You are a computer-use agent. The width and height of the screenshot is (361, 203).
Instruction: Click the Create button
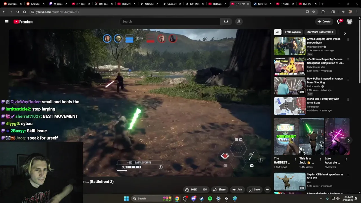coord(324,21)
